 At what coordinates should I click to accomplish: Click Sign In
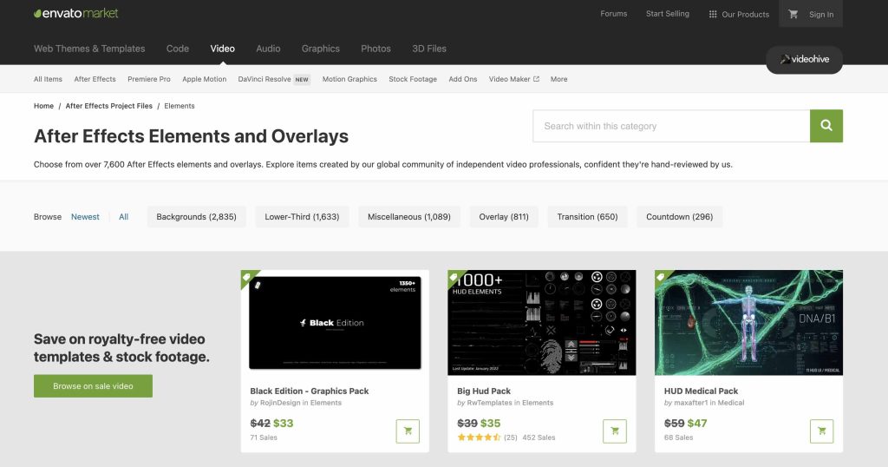coord(821,15)
